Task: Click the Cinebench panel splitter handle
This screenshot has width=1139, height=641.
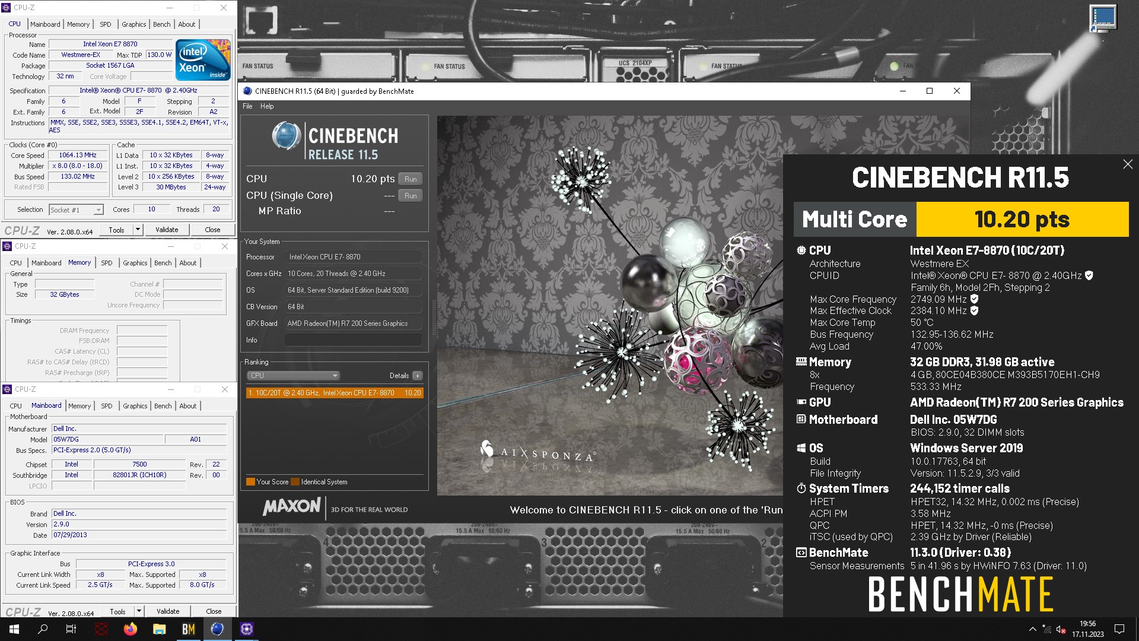Action: coord(433,318)
